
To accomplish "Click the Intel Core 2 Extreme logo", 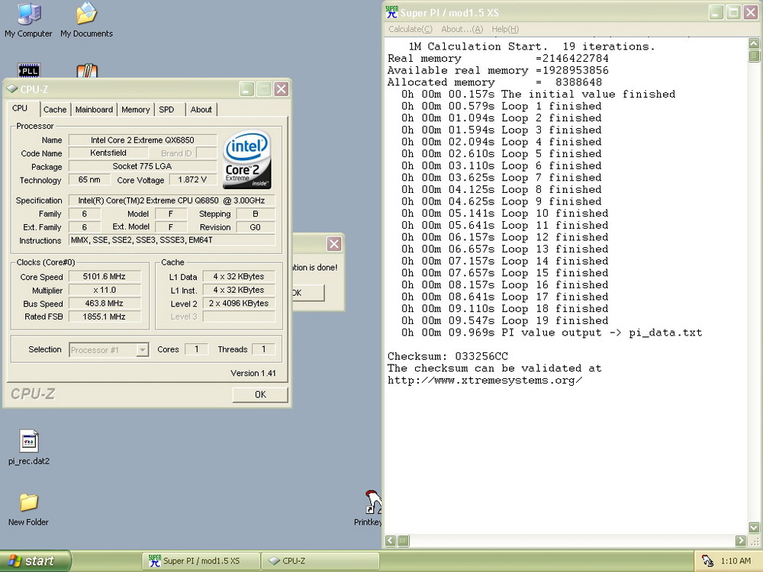I will coord(247,159).
